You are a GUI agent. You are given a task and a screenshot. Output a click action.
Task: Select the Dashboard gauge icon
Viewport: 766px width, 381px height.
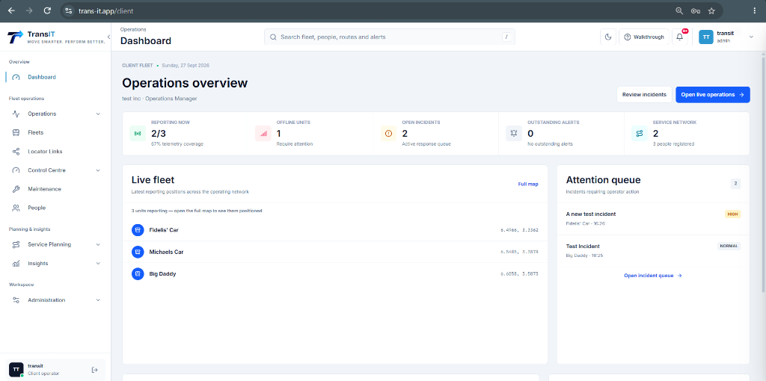coord(16,77)
